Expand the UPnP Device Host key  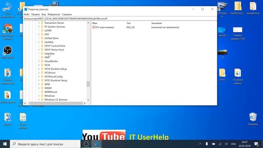pyautogui.click(x=39, y=50)
